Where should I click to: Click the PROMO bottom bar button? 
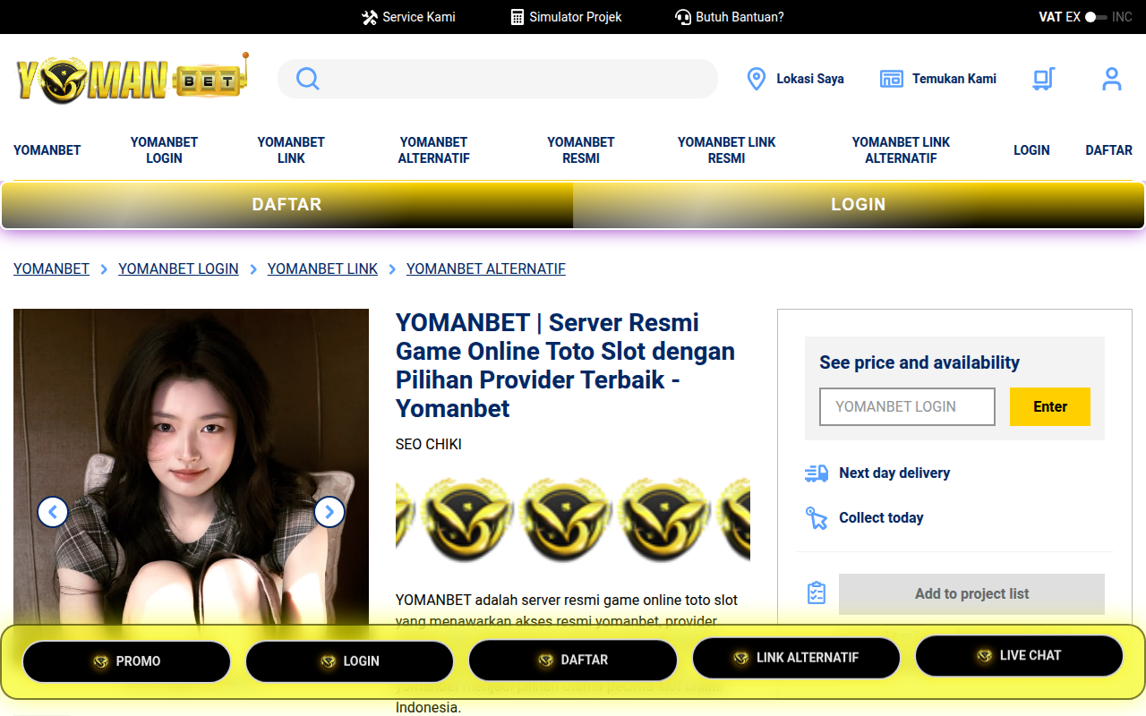(126, 661)
